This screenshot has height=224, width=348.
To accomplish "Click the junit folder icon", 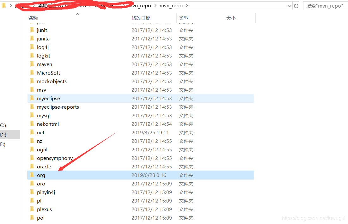I will (x=32, y=30).
